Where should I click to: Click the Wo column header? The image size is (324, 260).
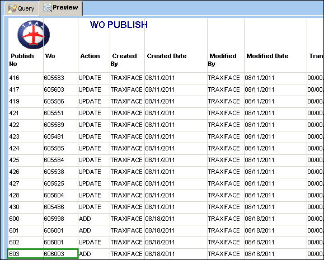click(50, 56)
